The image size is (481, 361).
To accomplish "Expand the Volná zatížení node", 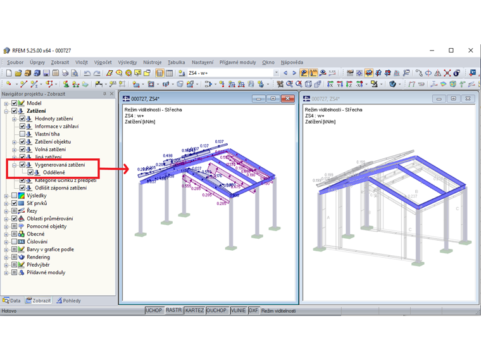I will [14, 149].
